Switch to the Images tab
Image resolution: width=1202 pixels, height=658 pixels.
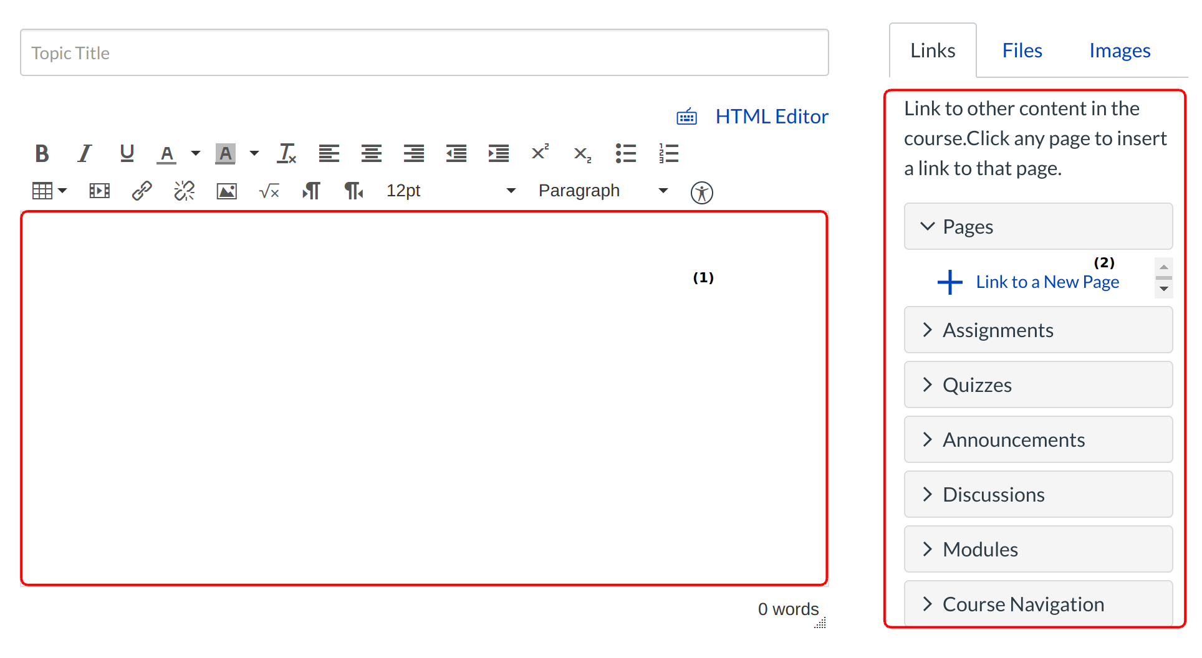(1119, 50)
